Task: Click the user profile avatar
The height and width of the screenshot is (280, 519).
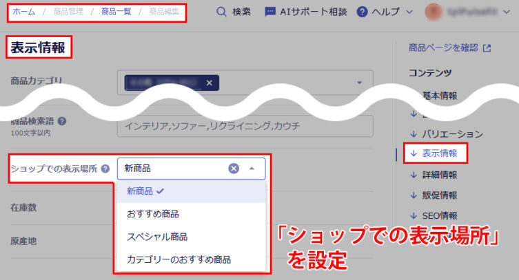Action: click(434, 12)
